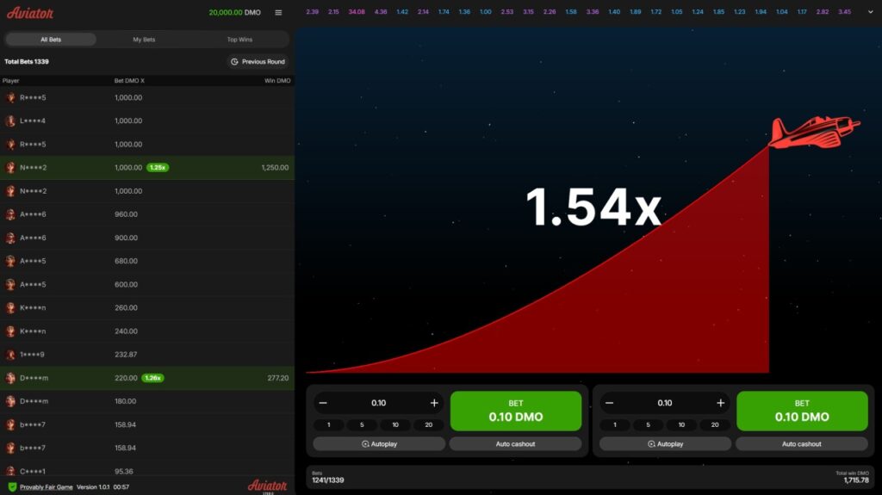
Task: Click the Provably Fair green shield icon
Action: tap(12, 486)
